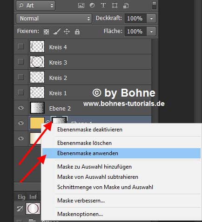Open the Deckkraft opacity slider arrow

tap(151, 19)
